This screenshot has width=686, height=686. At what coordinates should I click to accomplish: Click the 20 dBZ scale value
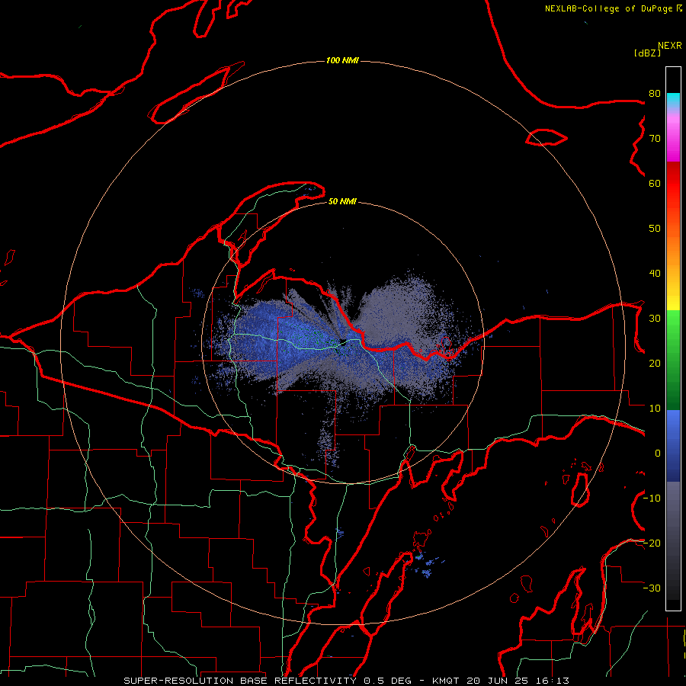655,363
